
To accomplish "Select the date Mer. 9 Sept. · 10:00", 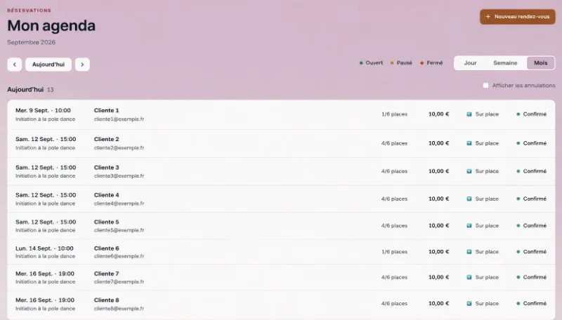I will (43, 111).
